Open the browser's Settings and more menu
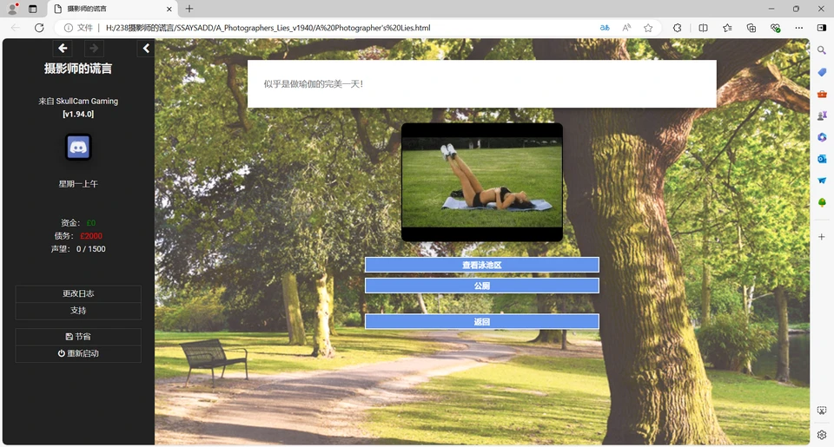Image resolution: width=834 pixels, height=447 pixels. pyautogui.click(x=799, y=28)
